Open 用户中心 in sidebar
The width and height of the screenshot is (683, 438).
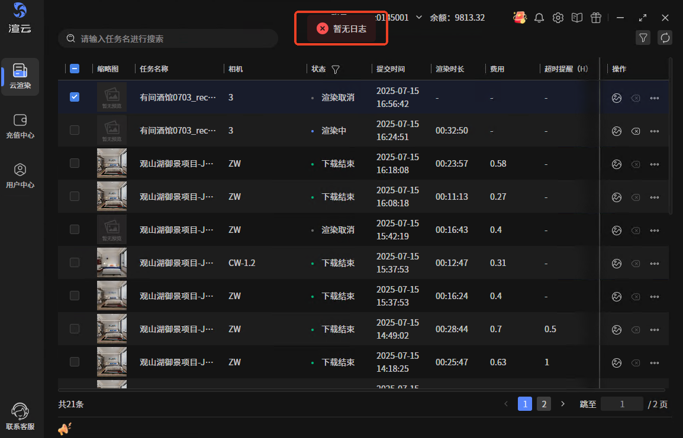pyautogui.click(x=20, y=176)
